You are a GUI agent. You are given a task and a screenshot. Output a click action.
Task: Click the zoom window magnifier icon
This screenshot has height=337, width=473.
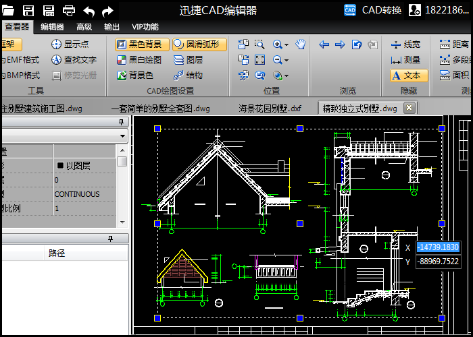(260, 44)
